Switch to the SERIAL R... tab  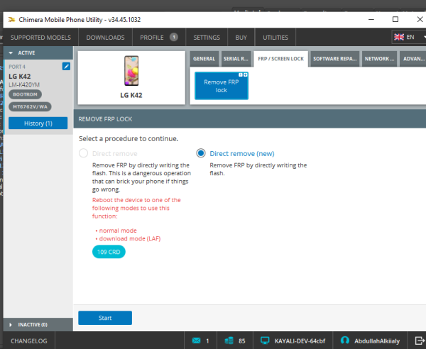click(236, 59)
